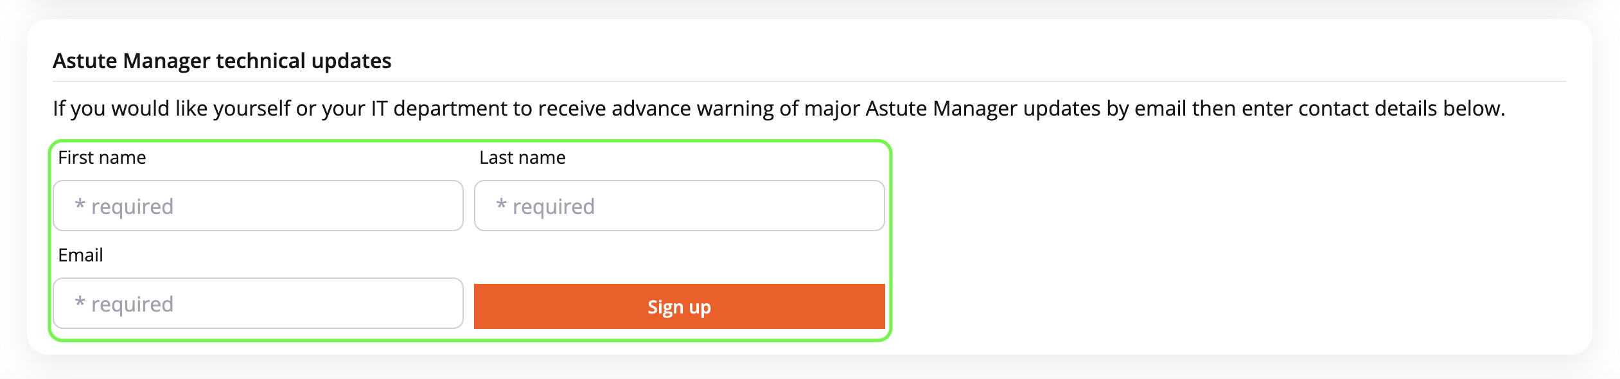The width and height of the screenshot is (1620, 379).
Task: Select the required placeholder under Email
Action: [x=132, y=304]
